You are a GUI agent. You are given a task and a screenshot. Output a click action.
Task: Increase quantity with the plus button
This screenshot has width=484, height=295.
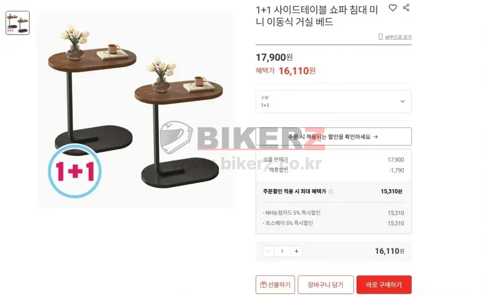pyautogui.click(x=296, y=251)
